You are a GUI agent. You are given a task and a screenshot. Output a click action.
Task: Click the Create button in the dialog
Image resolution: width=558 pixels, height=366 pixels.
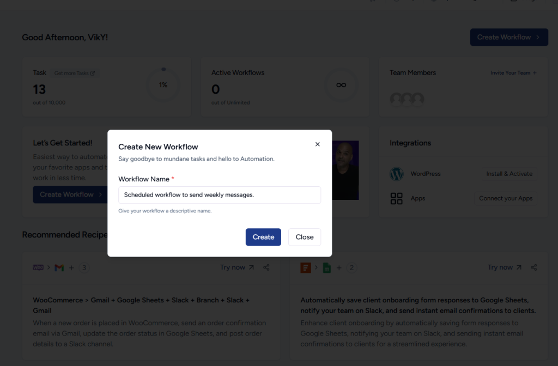point(263,237)
